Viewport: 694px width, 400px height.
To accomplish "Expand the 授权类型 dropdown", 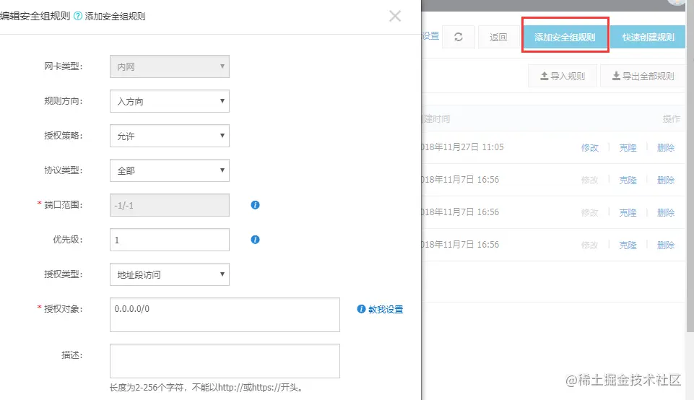I will [170, 274].
